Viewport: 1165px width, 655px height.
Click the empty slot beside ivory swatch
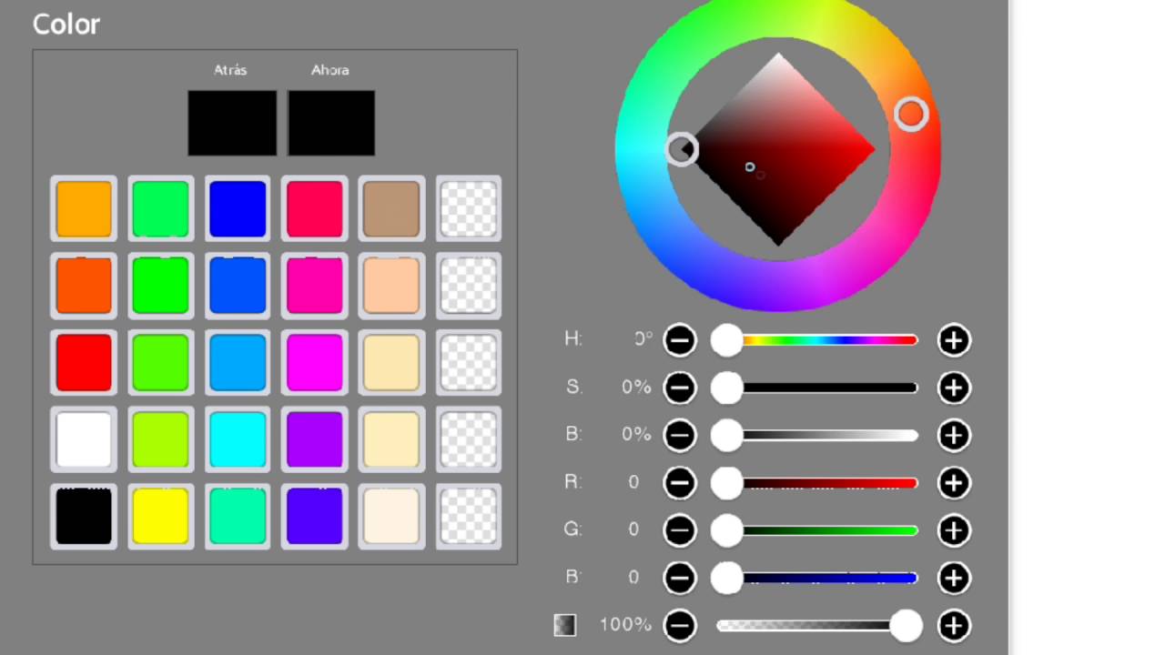pos(469,516)
